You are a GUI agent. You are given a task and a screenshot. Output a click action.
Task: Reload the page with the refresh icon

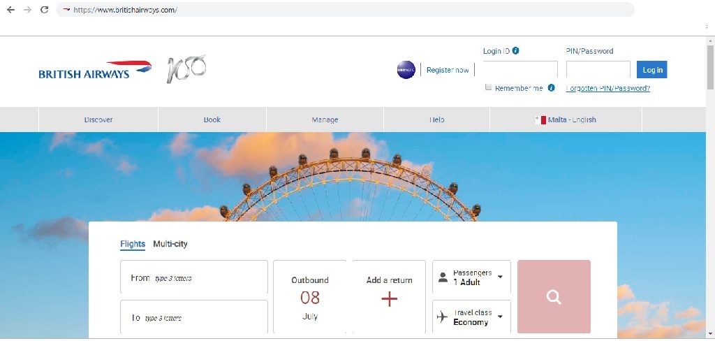pyautogui.click(x=44, y=10)
